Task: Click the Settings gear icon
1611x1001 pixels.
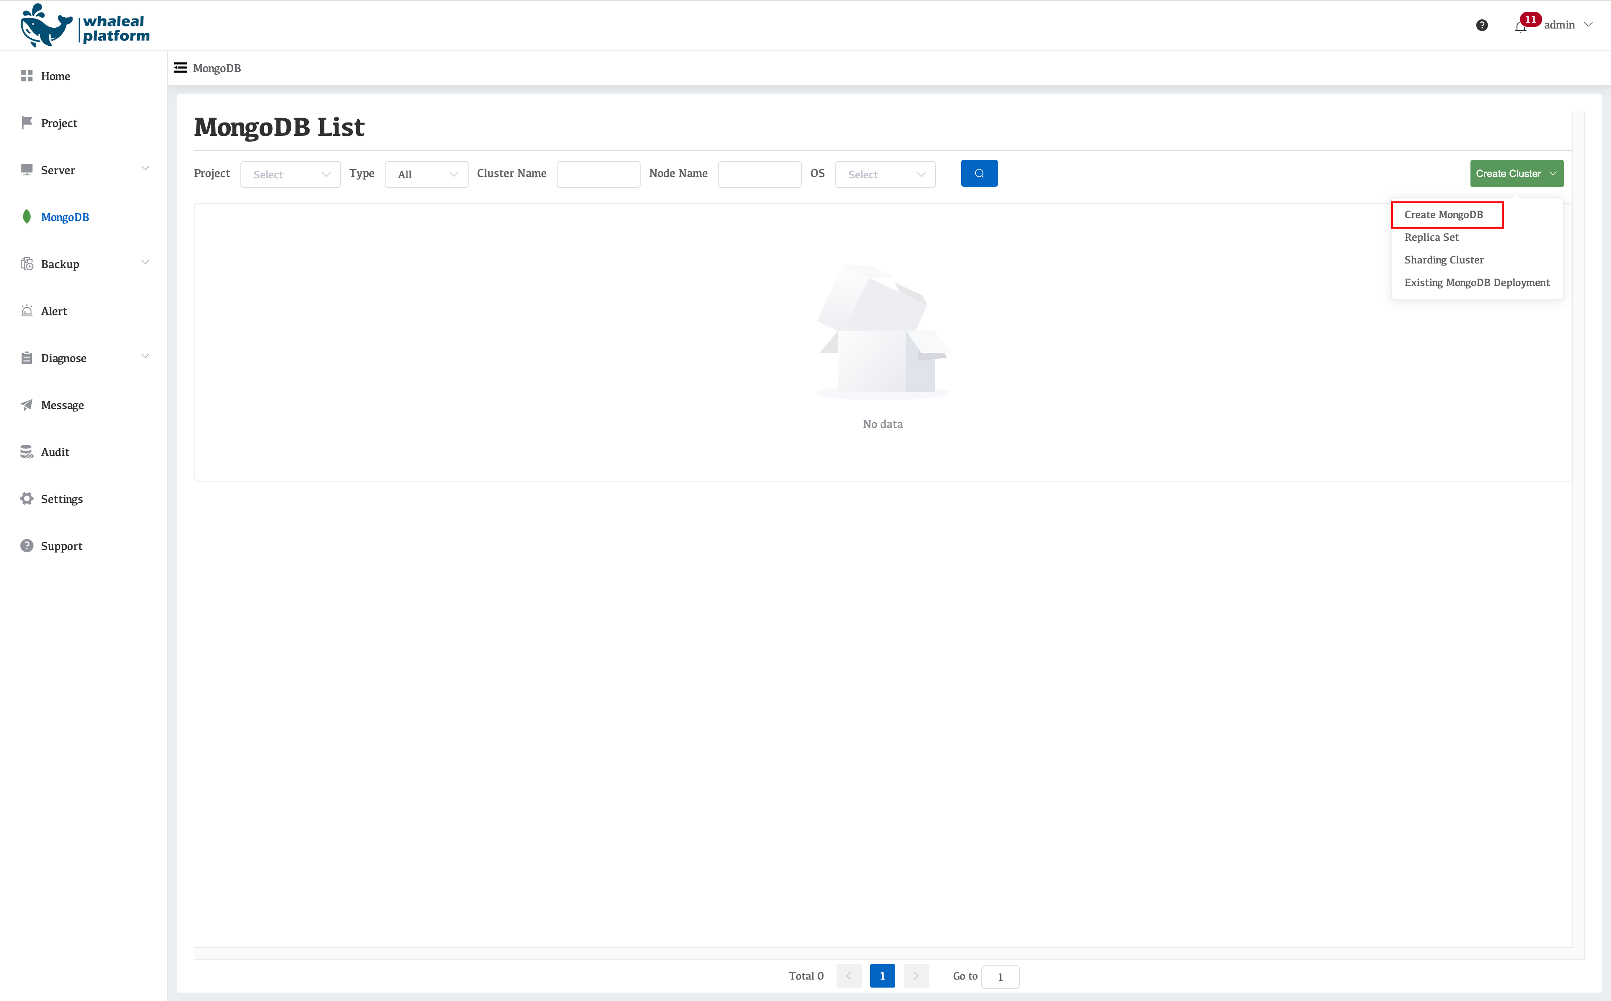Action: [26, 498]
